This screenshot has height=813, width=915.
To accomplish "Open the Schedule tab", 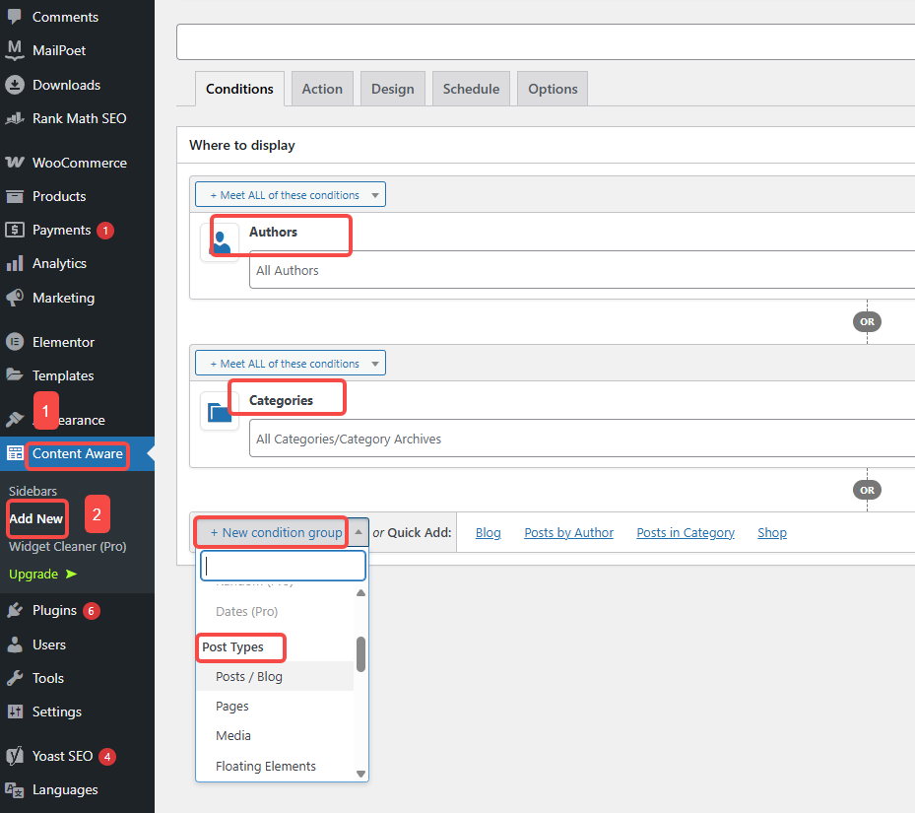I will (x=471, y=89).
